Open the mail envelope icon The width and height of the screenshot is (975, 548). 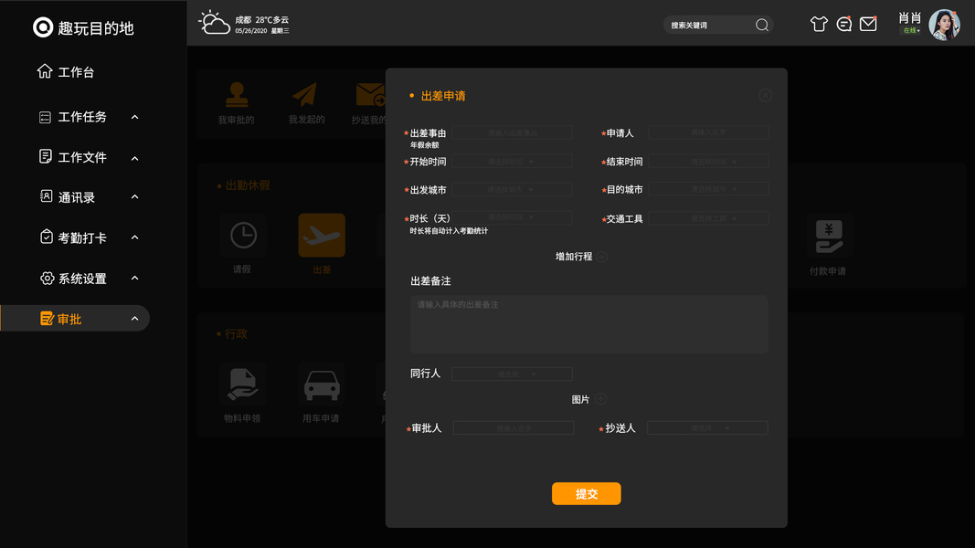(868, 25)
